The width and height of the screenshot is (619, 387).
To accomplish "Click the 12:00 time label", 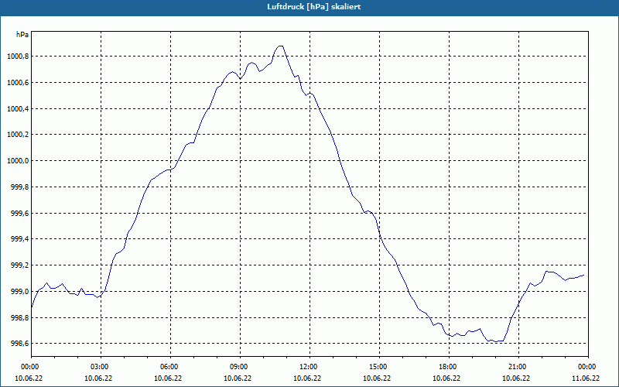I will (x=309, y=367).
